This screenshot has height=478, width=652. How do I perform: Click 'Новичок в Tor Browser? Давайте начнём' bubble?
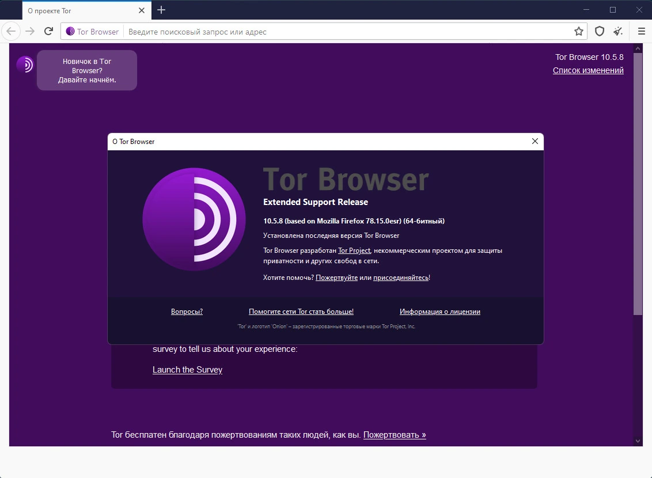[x=87, y=70]
